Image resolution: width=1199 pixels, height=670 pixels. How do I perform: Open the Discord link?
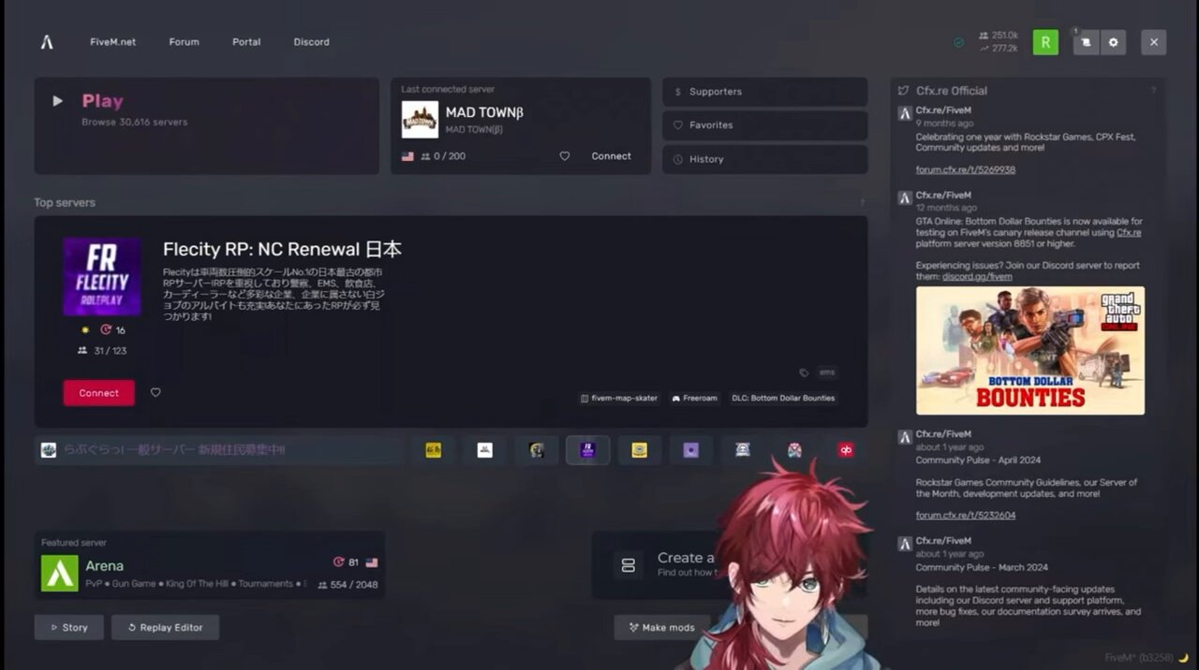click(311, 42)
